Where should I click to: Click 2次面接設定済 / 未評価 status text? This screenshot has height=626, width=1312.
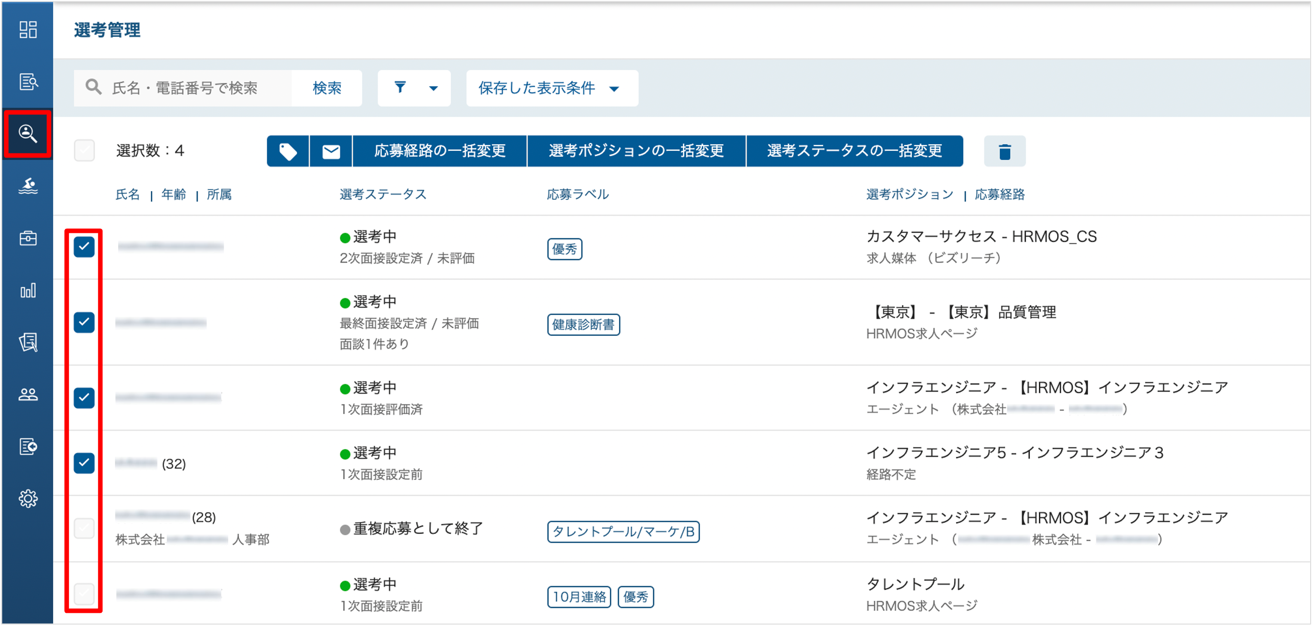click(407, 259)
